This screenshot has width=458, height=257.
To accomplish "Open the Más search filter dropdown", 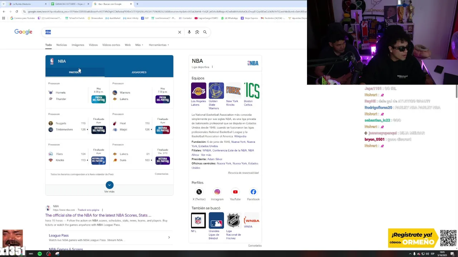I will [x=139, y=45].
